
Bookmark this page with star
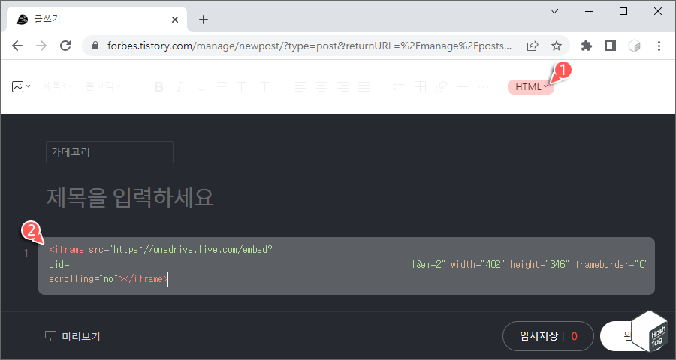557,46
